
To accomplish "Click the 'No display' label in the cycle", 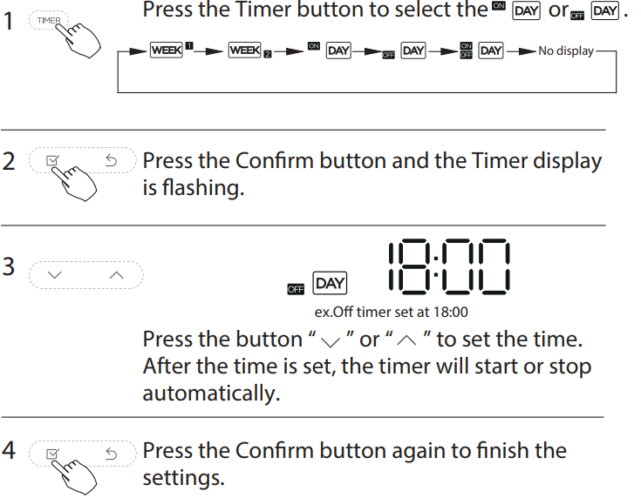I will (x=566, y=50).
